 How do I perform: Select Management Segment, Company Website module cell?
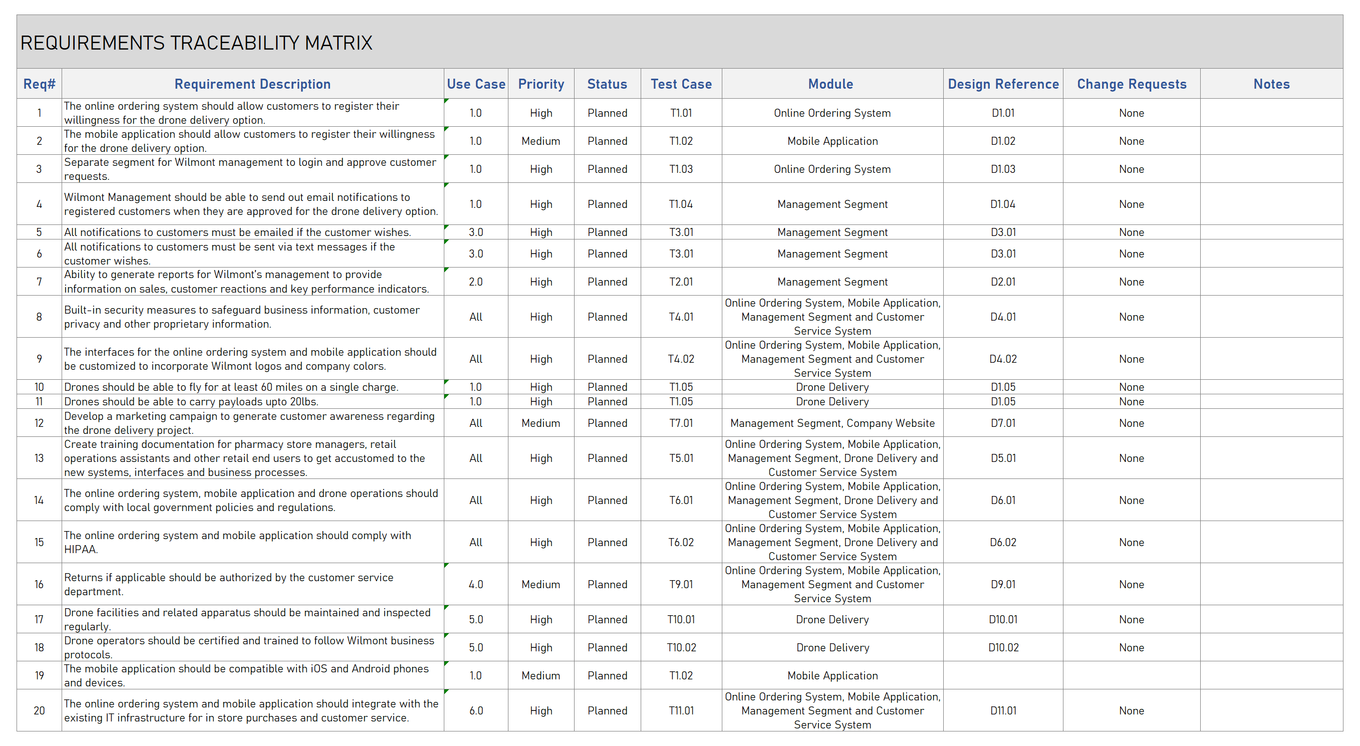832,423
